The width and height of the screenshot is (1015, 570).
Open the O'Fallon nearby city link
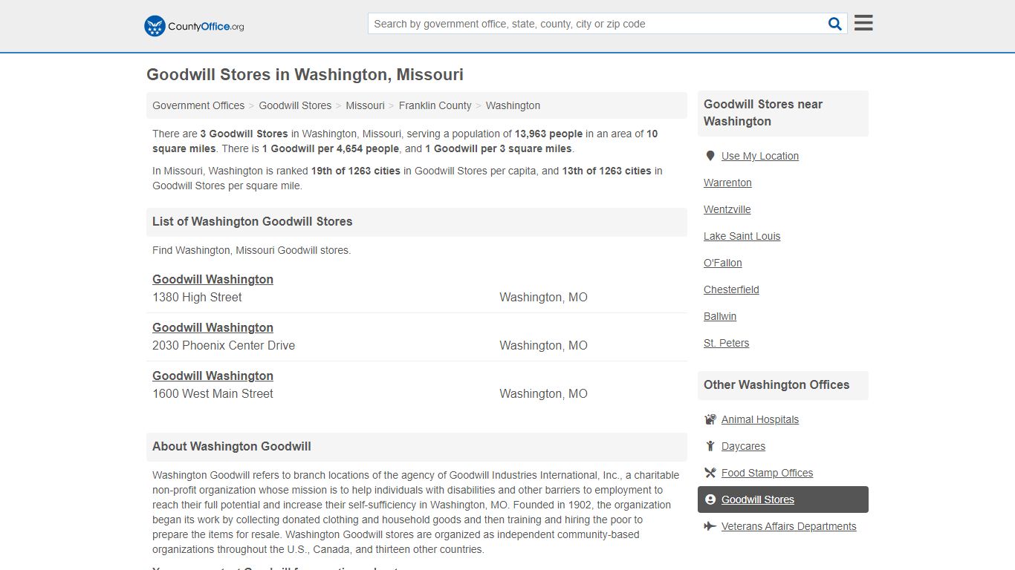tap(723, 263)
